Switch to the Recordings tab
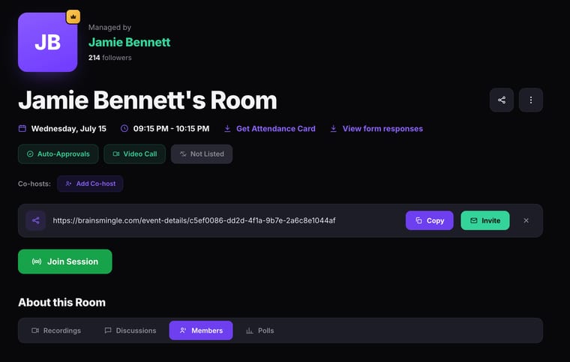 56,331
